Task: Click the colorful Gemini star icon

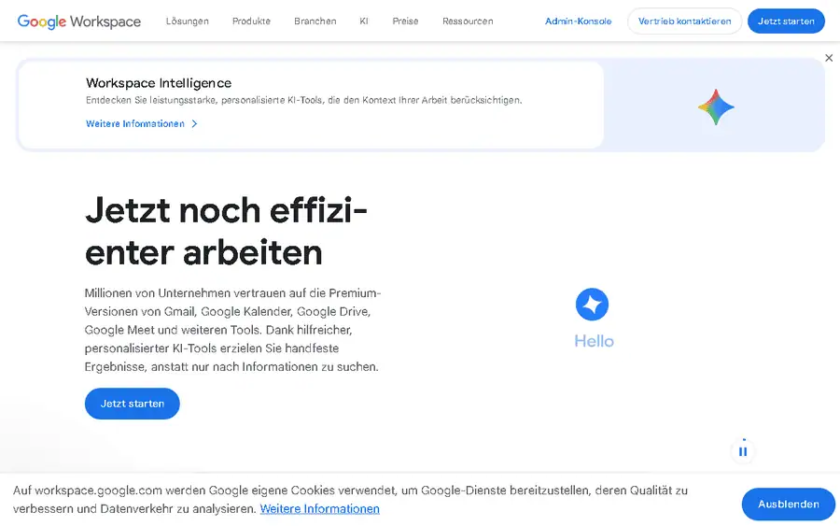Action: tap(716, 107)
